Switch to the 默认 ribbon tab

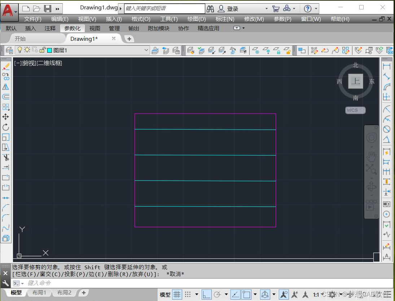(x=11, y=28)
